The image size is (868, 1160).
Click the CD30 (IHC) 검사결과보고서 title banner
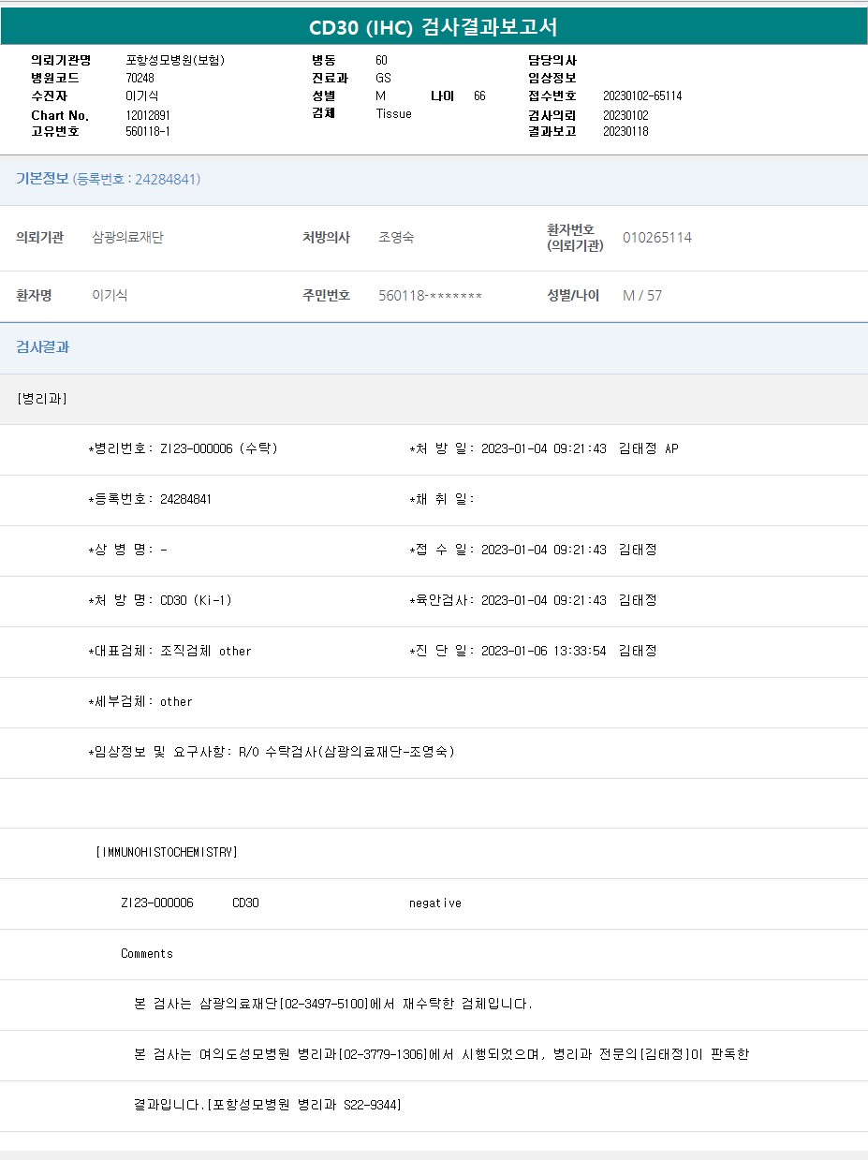[434, 27]
